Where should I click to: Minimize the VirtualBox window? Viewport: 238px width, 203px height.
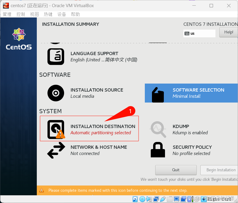(194, 6)
